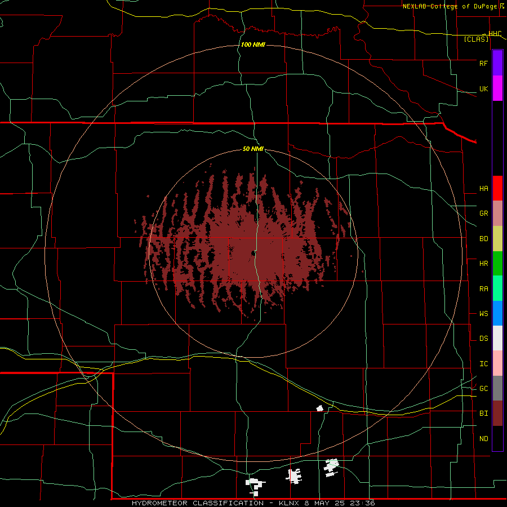
Task: Click the HA legend label
Action: pyautogui.click(x=483, y=189)
